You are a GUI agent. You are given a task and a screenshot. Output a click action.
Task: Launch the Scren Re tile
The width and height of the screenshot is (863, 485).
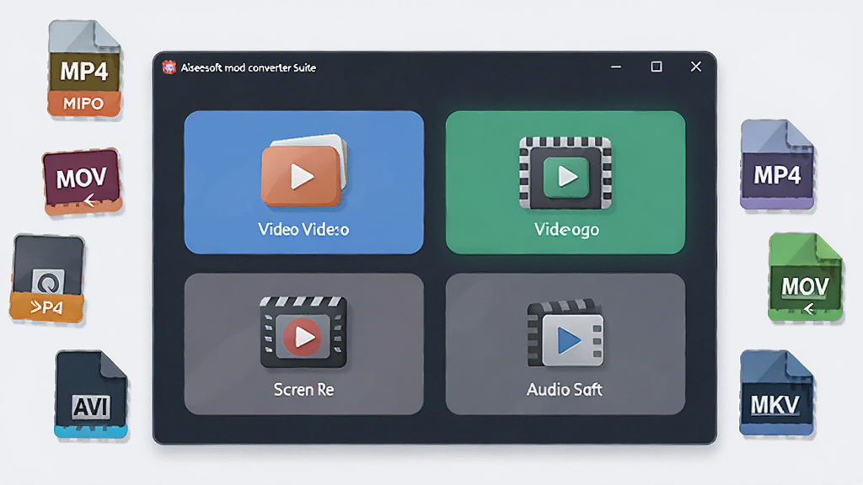303,344
